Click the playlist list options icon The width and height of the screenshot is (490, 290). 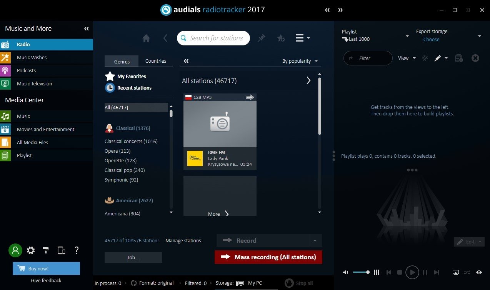[x=459, y=58]
